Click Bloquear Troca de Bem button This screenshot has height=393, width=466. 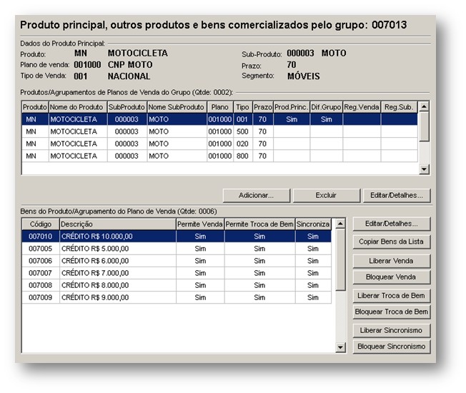coord(392,312)
